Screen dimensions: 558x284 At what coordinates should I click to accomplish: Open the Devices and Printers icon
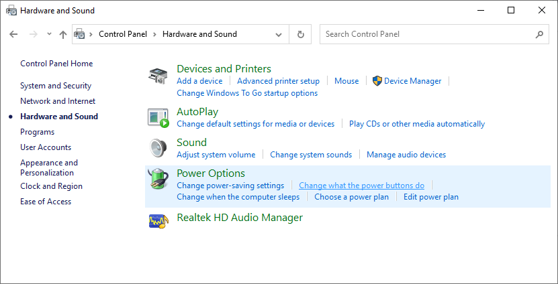point(158,76)
